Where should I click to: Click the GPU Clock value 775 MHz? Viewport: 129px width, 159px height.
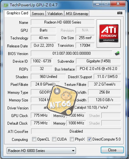[x=41, y=115]
